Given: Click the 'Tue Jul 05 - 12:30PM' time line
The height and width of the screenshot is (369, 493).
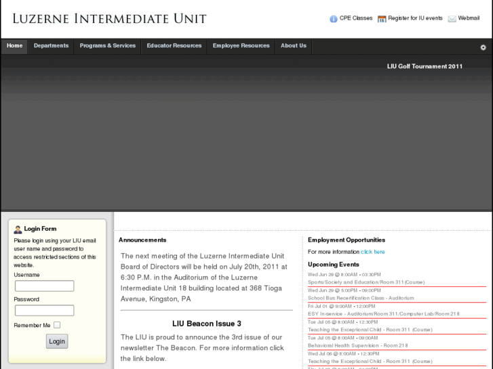Looking at the screenshot, I should pos(343,322).
